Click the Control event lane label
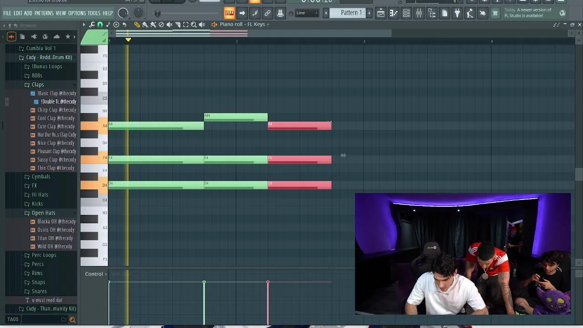The height and width of the screenshot is (328, 583). click(x=94, y=274)
